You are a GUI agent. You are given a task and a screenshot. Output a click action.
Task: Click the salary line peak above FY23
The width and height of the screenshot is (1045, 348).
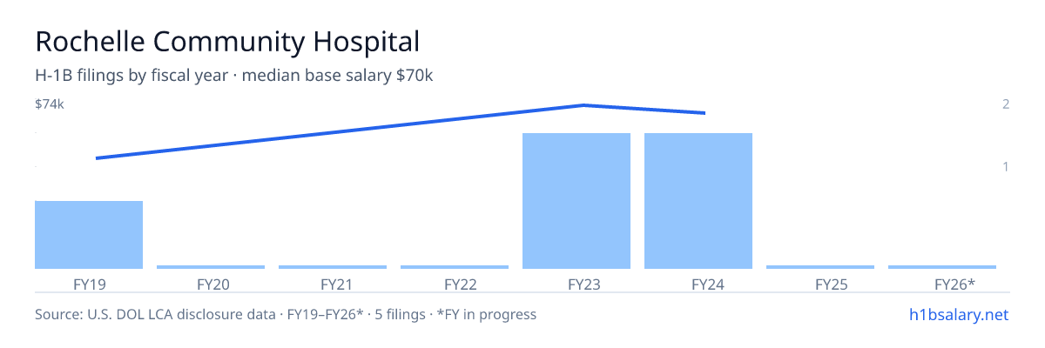pyautogui.click(x=583, y=105)
